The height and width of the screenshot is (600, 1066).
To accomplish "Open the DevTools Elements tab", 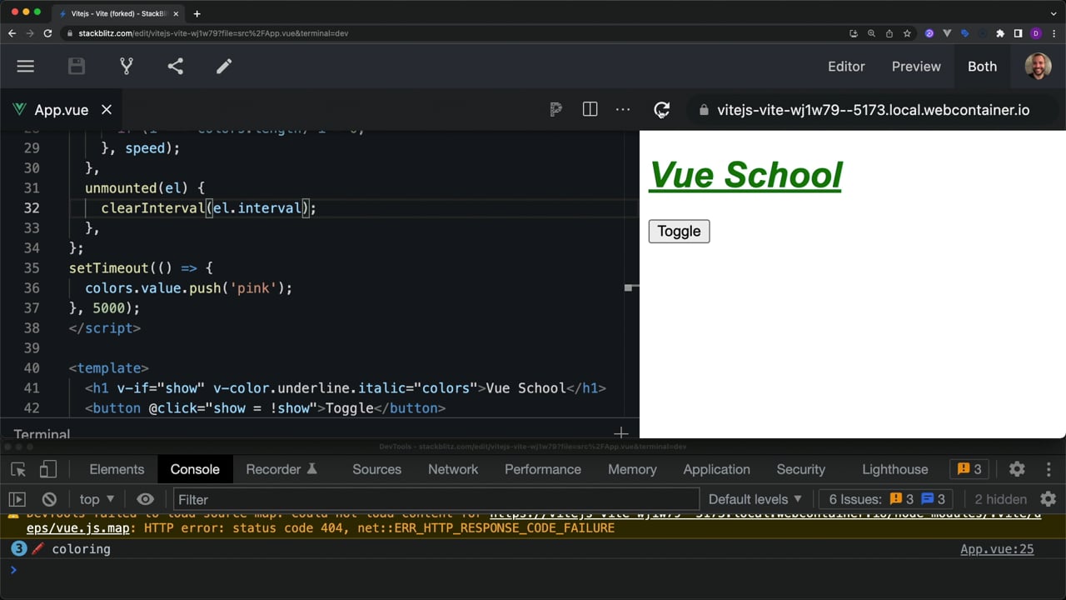I will click(x=117, y=469).
